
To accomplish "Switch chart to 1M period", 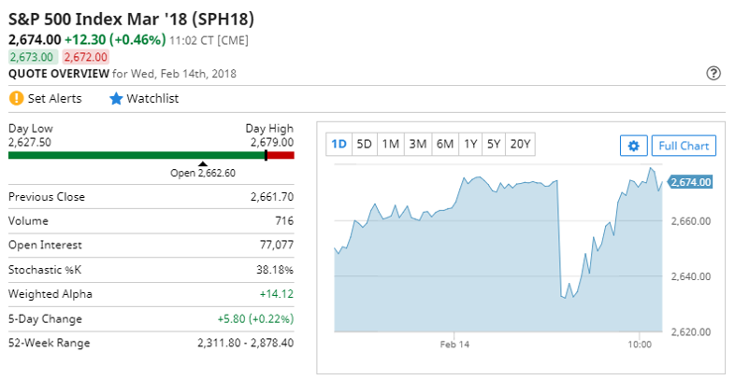I will pyautogui.click(x=391, y=144).
